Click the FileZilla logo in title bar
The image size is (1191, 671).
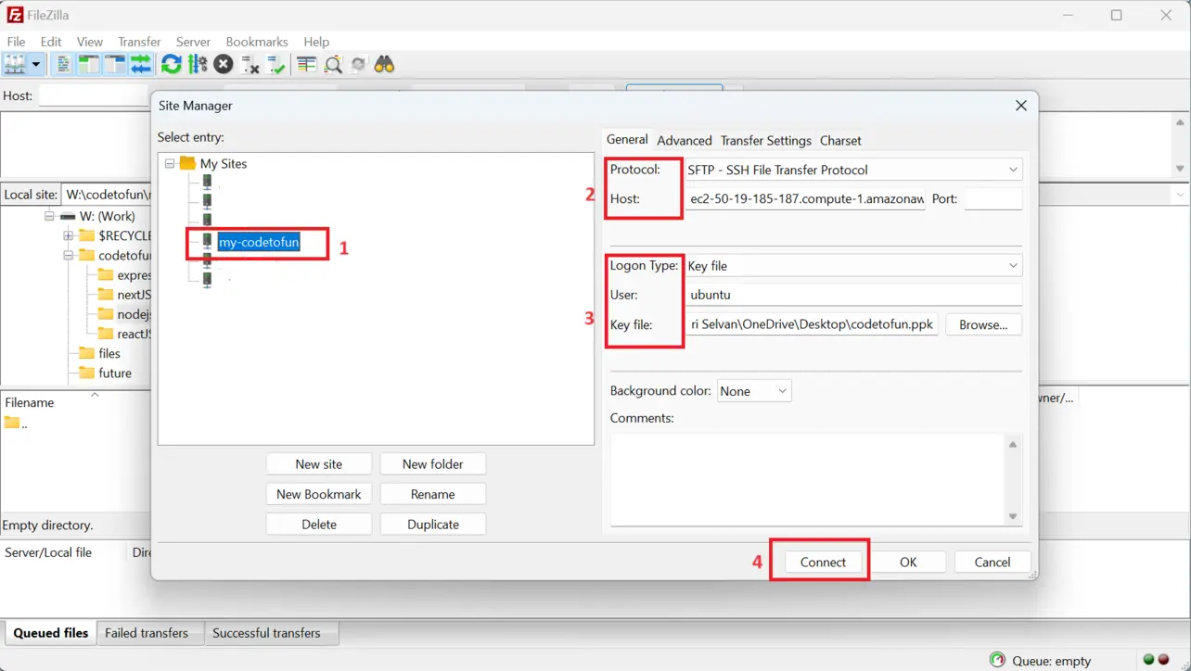click(15, 15)
